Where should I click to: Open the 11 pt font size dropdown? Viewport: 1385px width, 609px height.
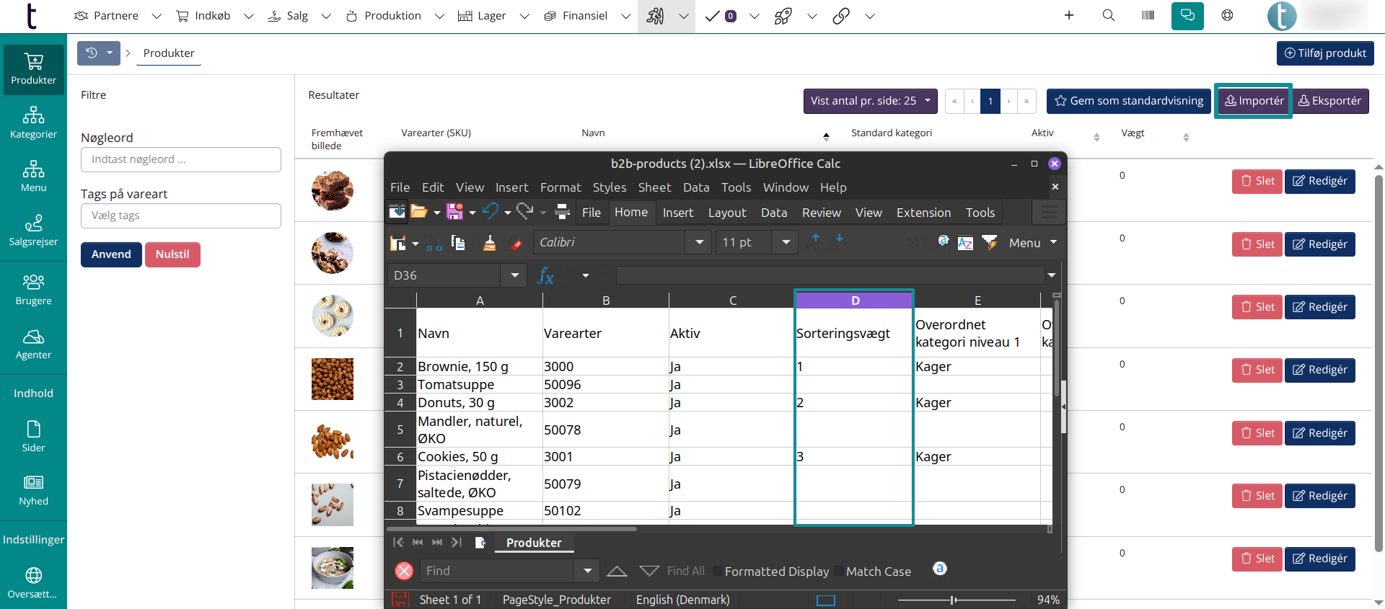786,243
